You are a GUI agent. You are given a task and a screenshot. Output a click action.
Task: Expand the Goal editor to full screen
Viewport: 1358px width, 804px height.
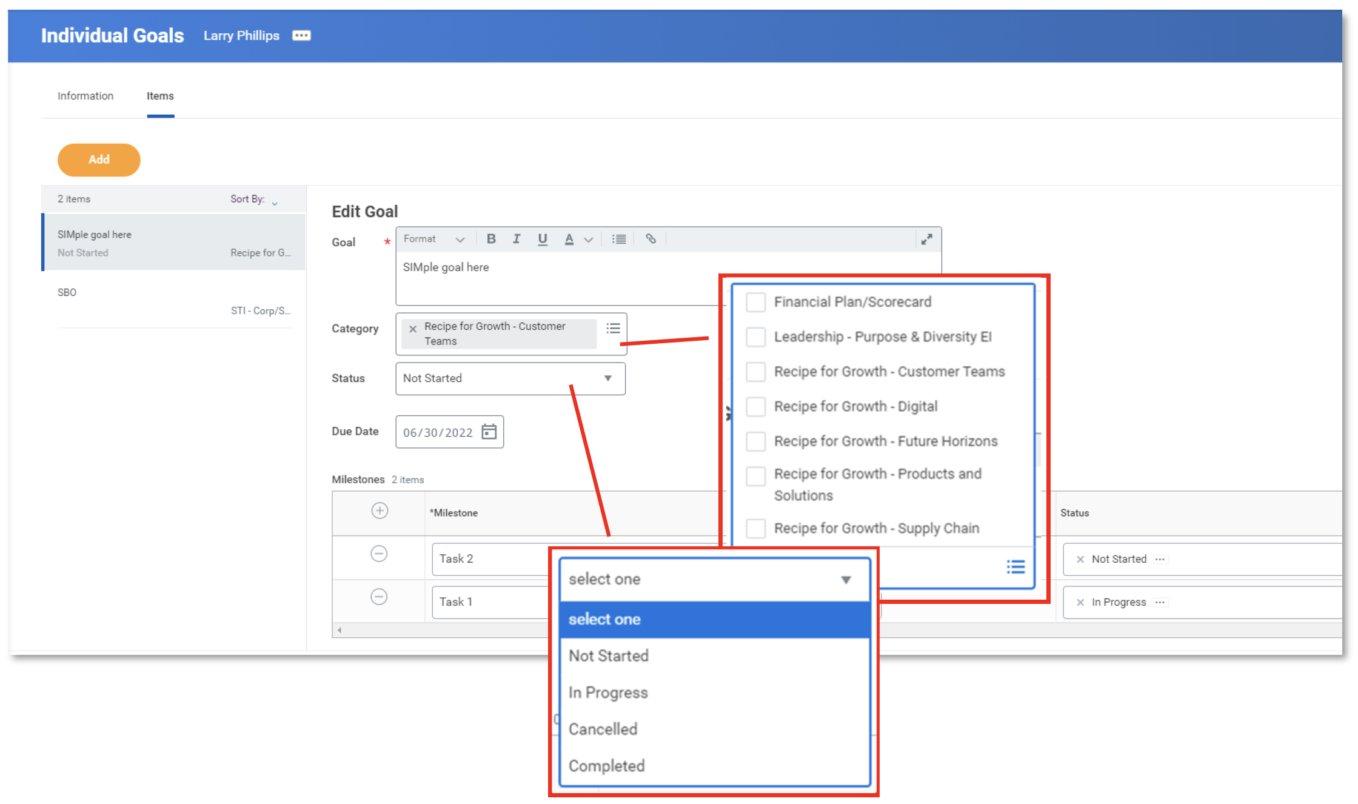tap(927, 238)
